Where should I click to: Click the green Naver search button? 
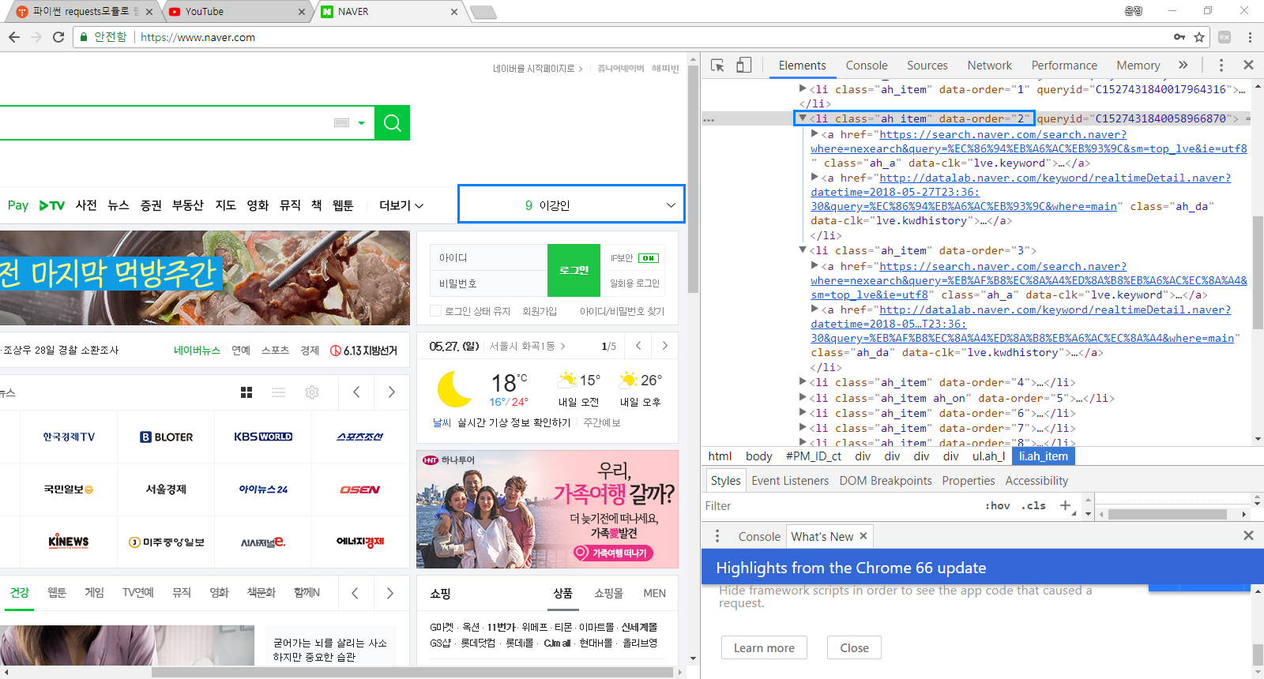coord(392,122)
